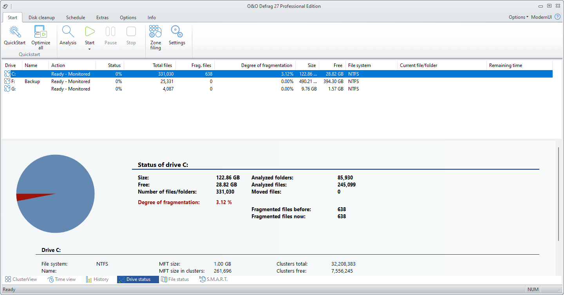564x295 pixels.
Task: Open the Disk cleanup ribbon tab
Action: click(42, 18)
